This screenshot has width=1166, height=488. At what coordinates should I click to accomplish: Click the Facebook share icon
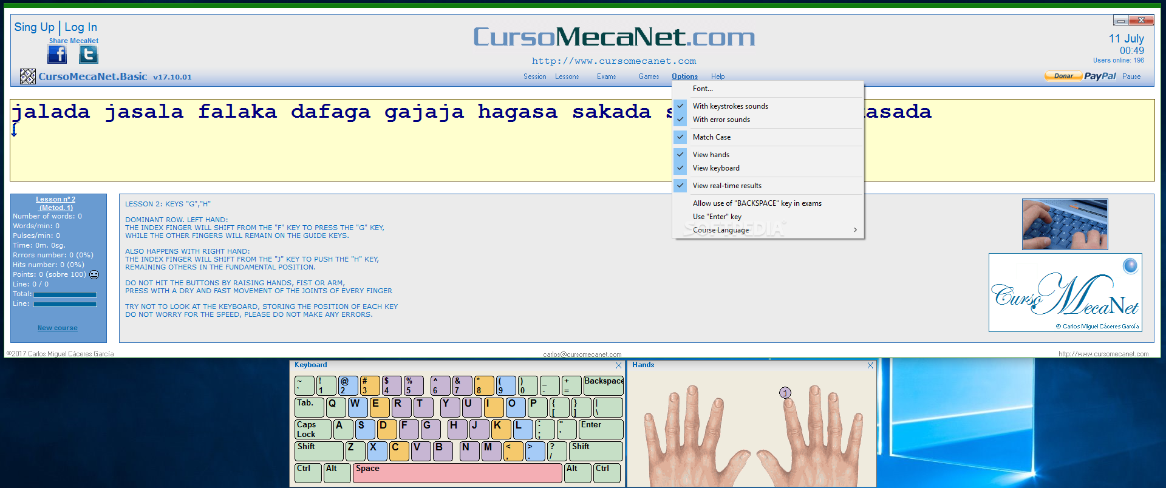pyautogui.click(x=57, y=55)
